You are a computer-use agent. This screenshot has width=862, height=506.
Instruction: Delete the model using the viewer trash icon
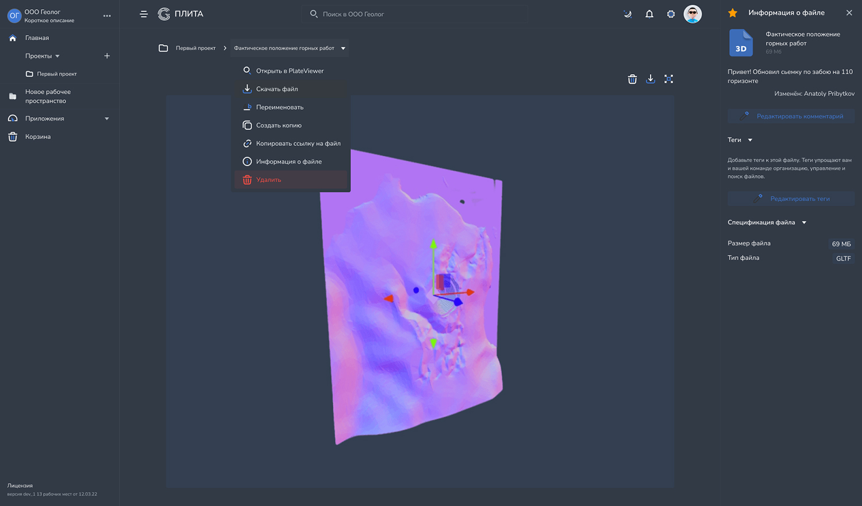632,79
